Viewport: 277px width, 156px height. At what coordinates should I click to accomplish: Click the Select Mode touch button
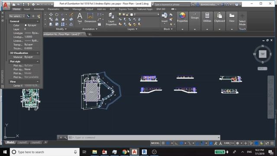coord(242,19)
